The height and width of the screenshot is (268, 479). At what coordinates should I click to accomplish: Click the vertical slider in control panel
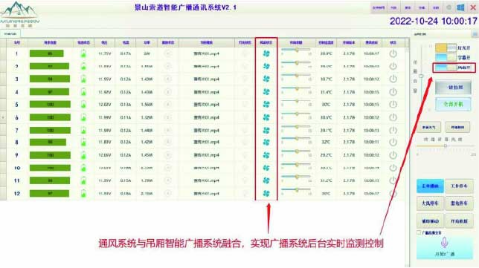(x=422, y=76)
